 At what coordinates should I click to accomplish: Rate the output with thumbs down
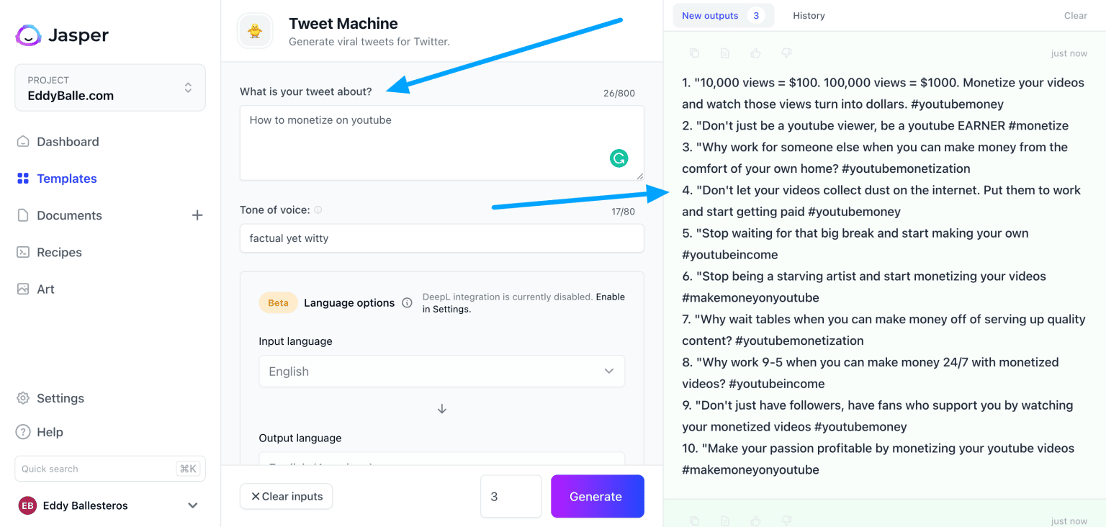786,53
